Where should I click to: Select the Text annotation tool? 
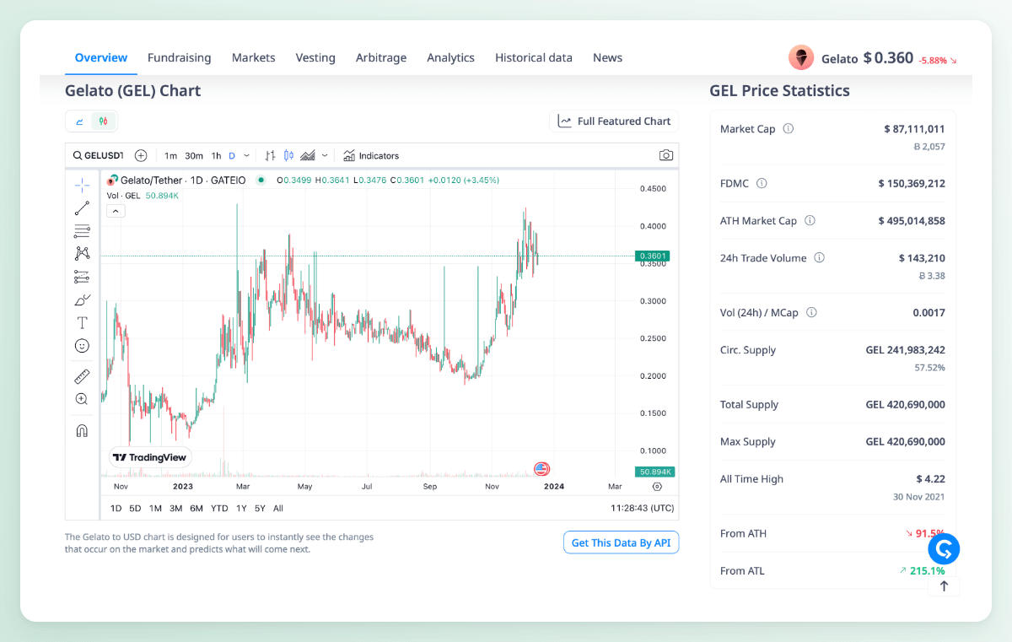[x=82, y=322]
